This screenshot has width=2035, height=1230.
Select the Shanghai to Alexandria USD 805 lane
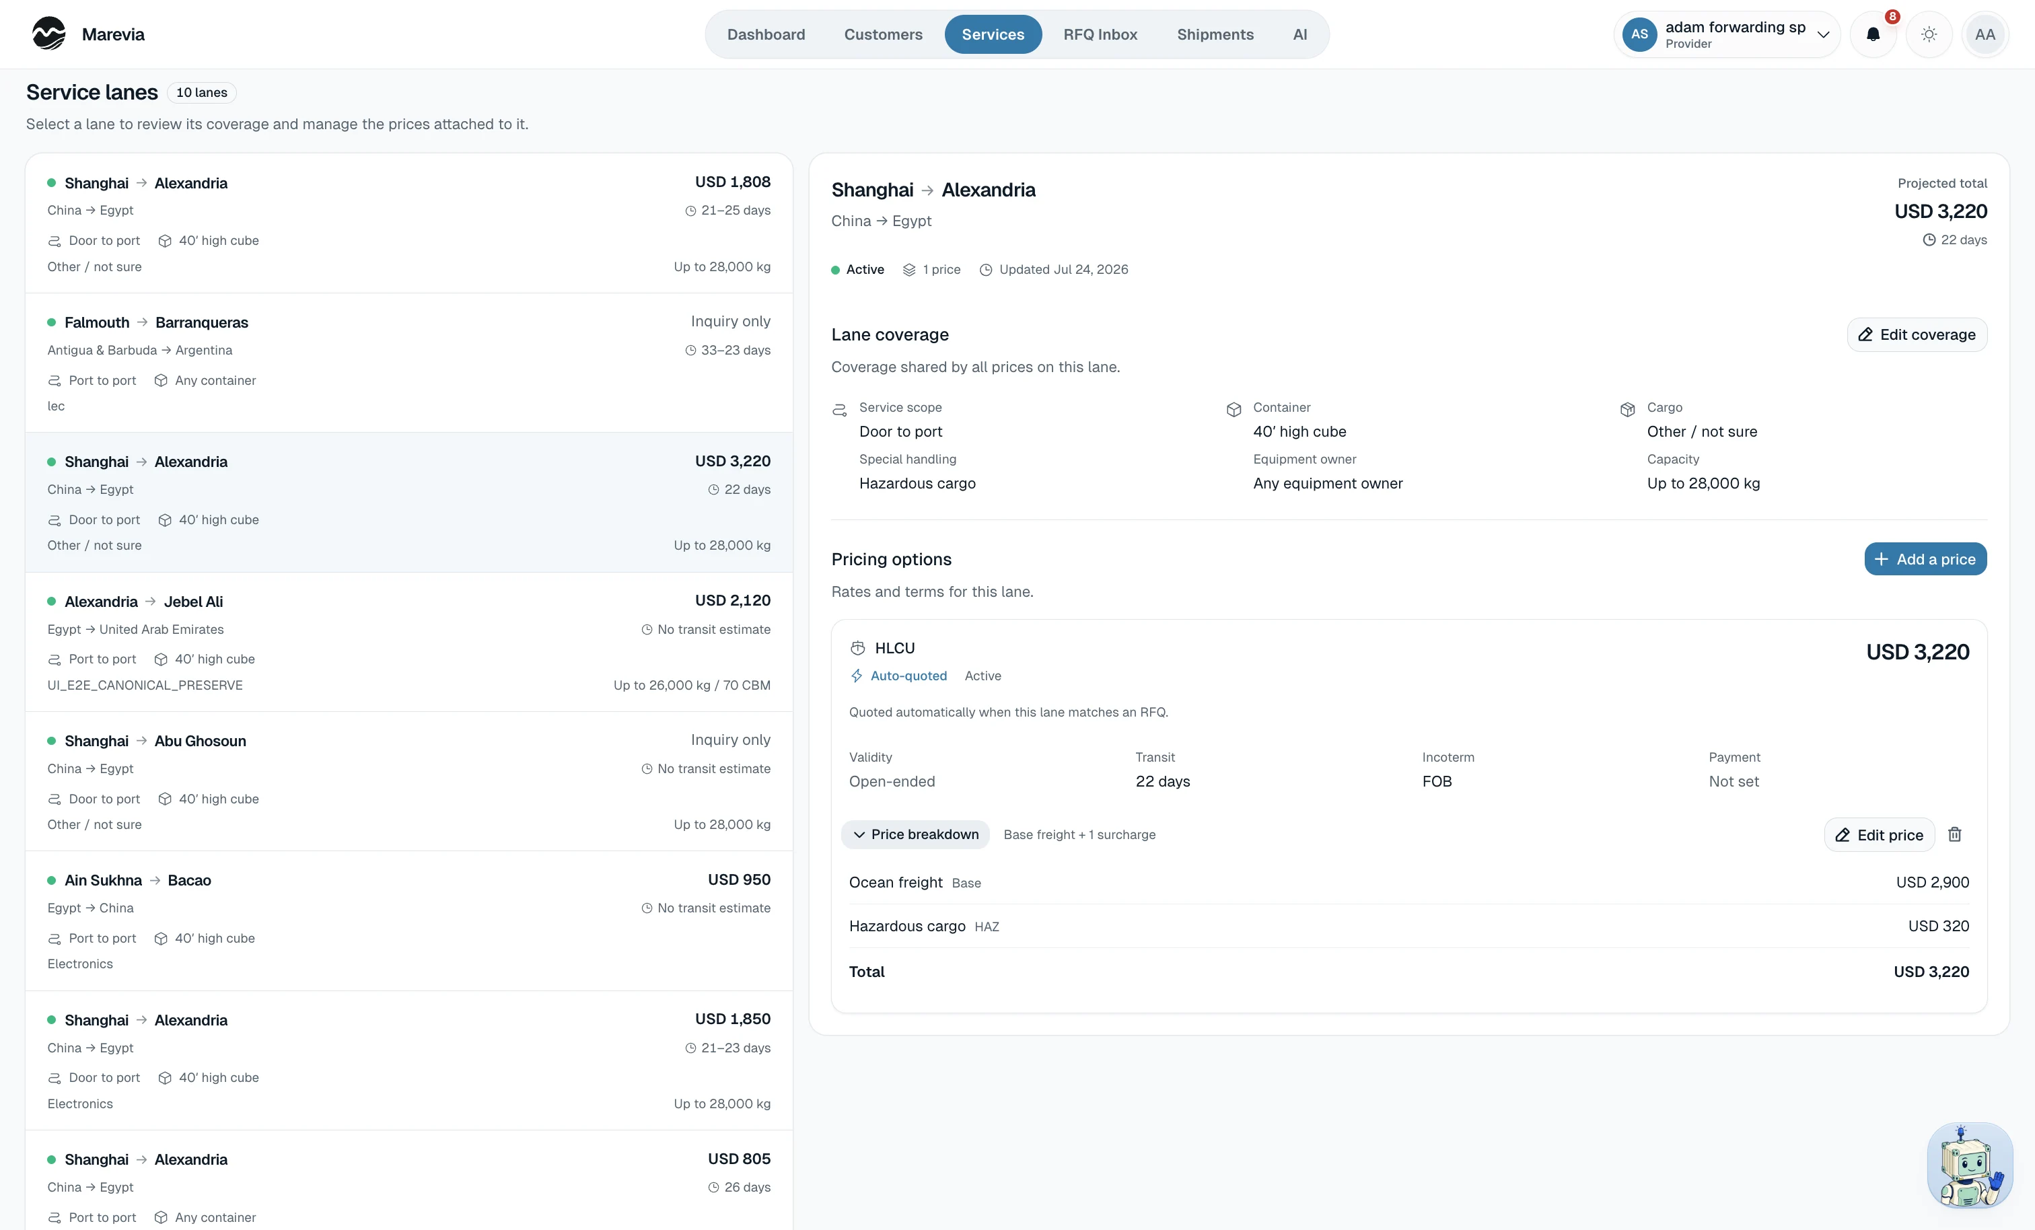tap(409, 1182)
